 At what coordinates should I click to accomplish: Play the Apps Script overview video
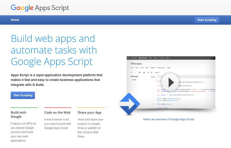(x=170, y=82)
